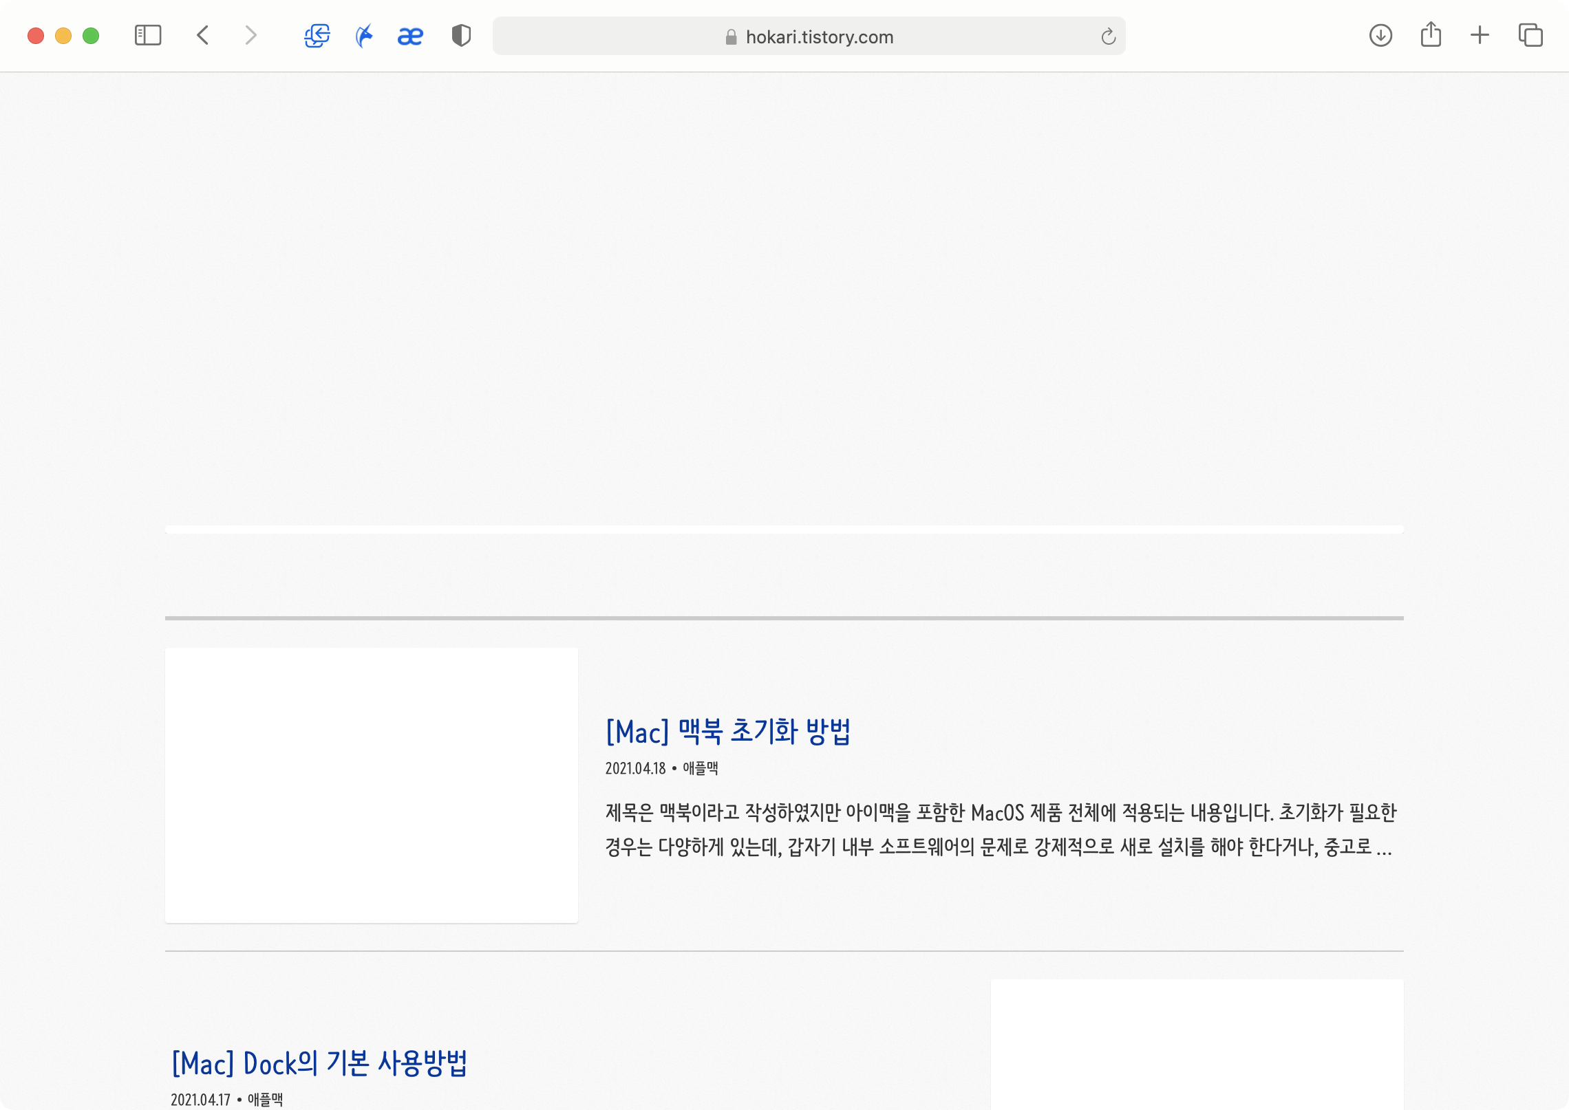Toggle the Safari sidebar

pyautogui.click(x=148, y=36)
